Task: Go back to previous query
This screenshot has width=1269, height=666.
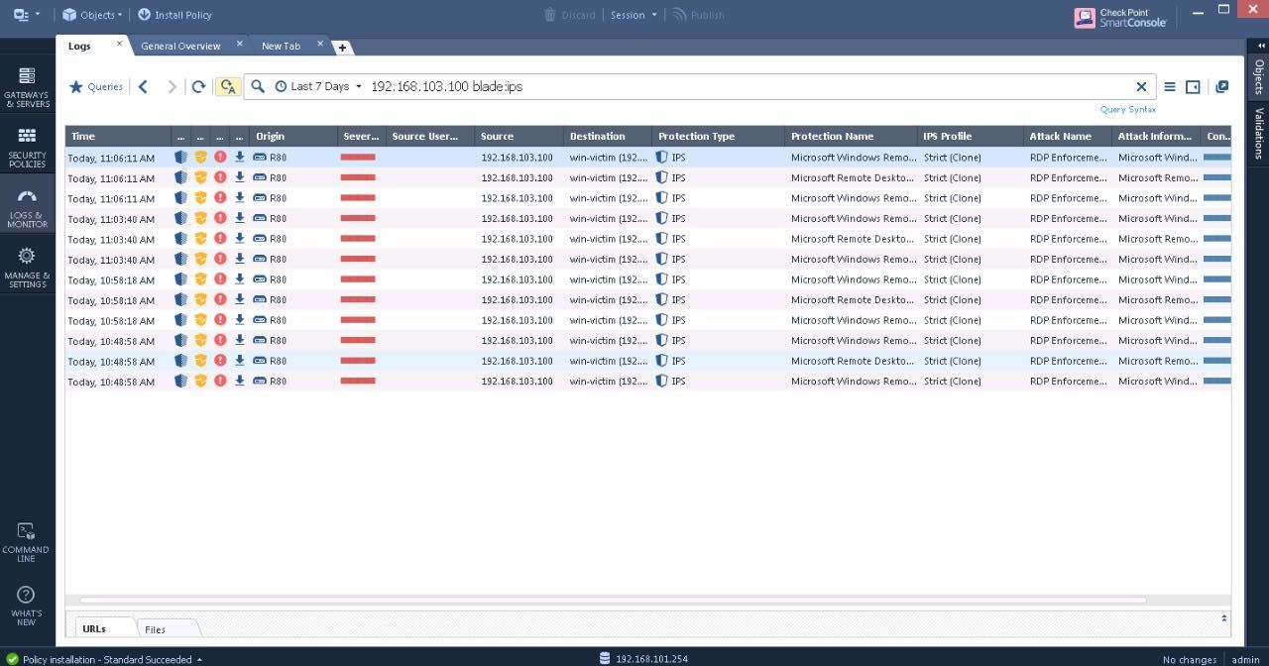Action: coord(144,87)
